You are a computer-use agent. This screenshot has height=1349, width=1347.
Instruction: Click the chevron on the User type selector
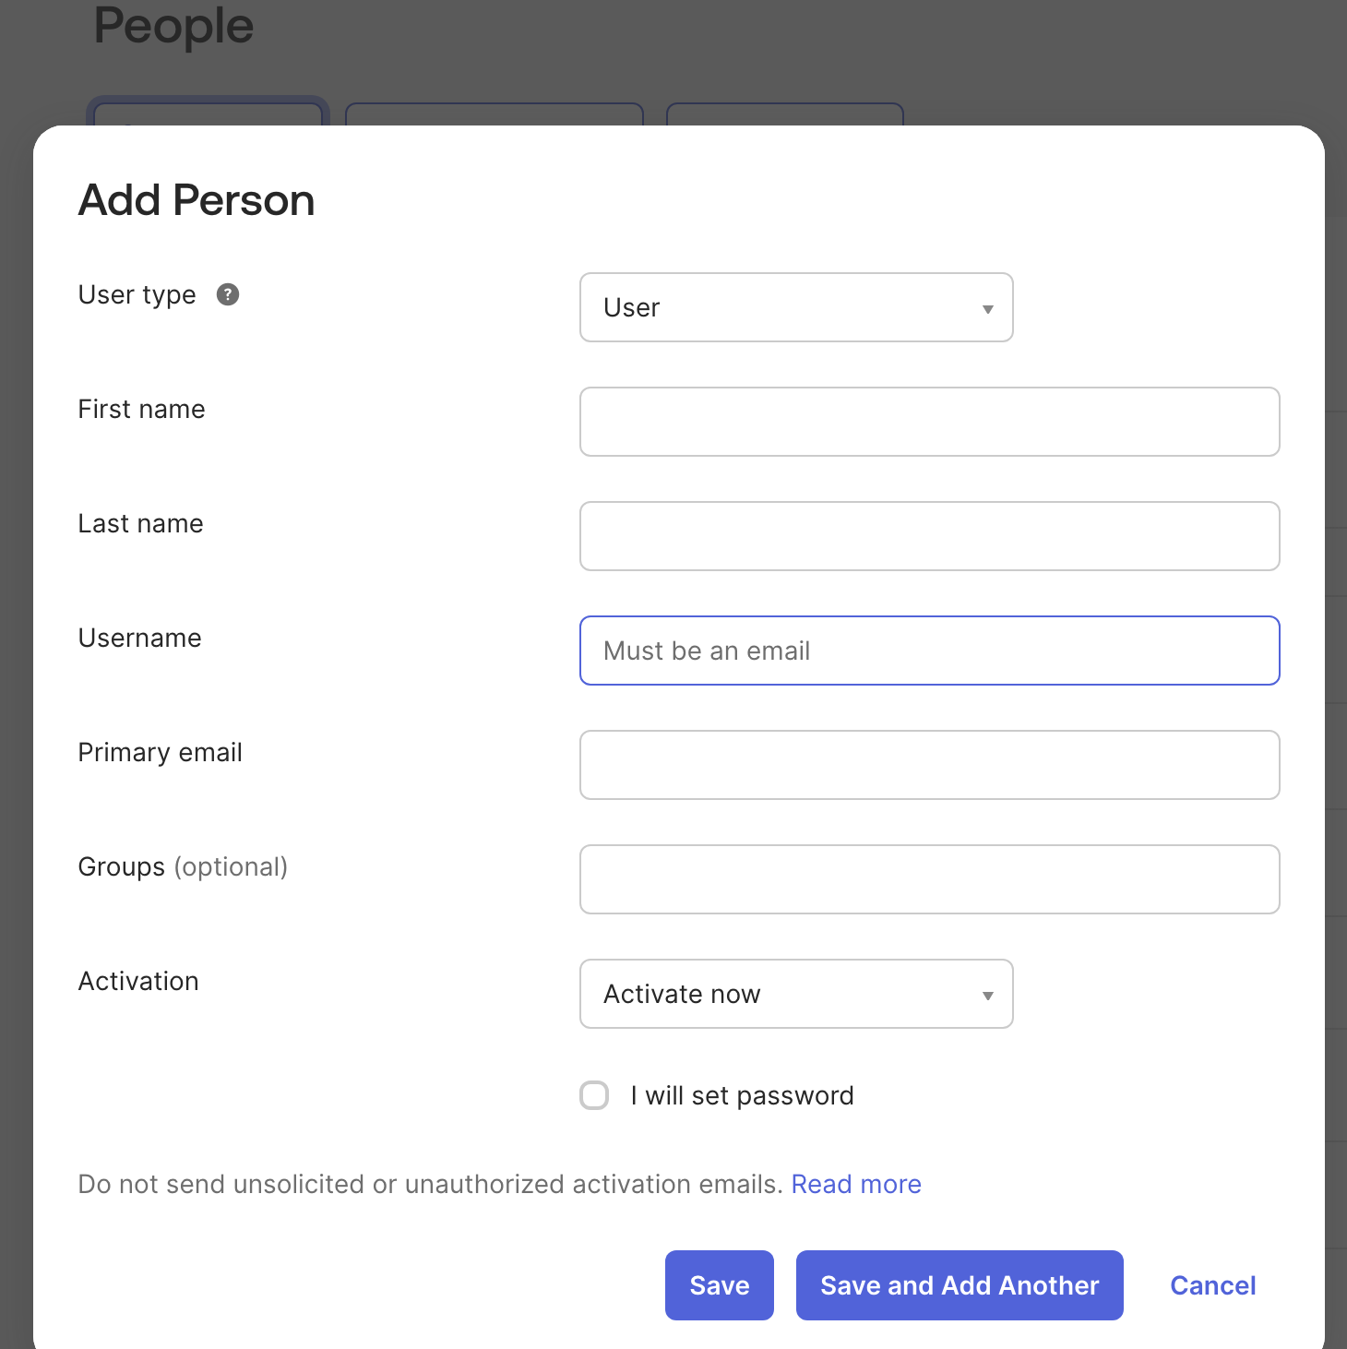[988, 308]
